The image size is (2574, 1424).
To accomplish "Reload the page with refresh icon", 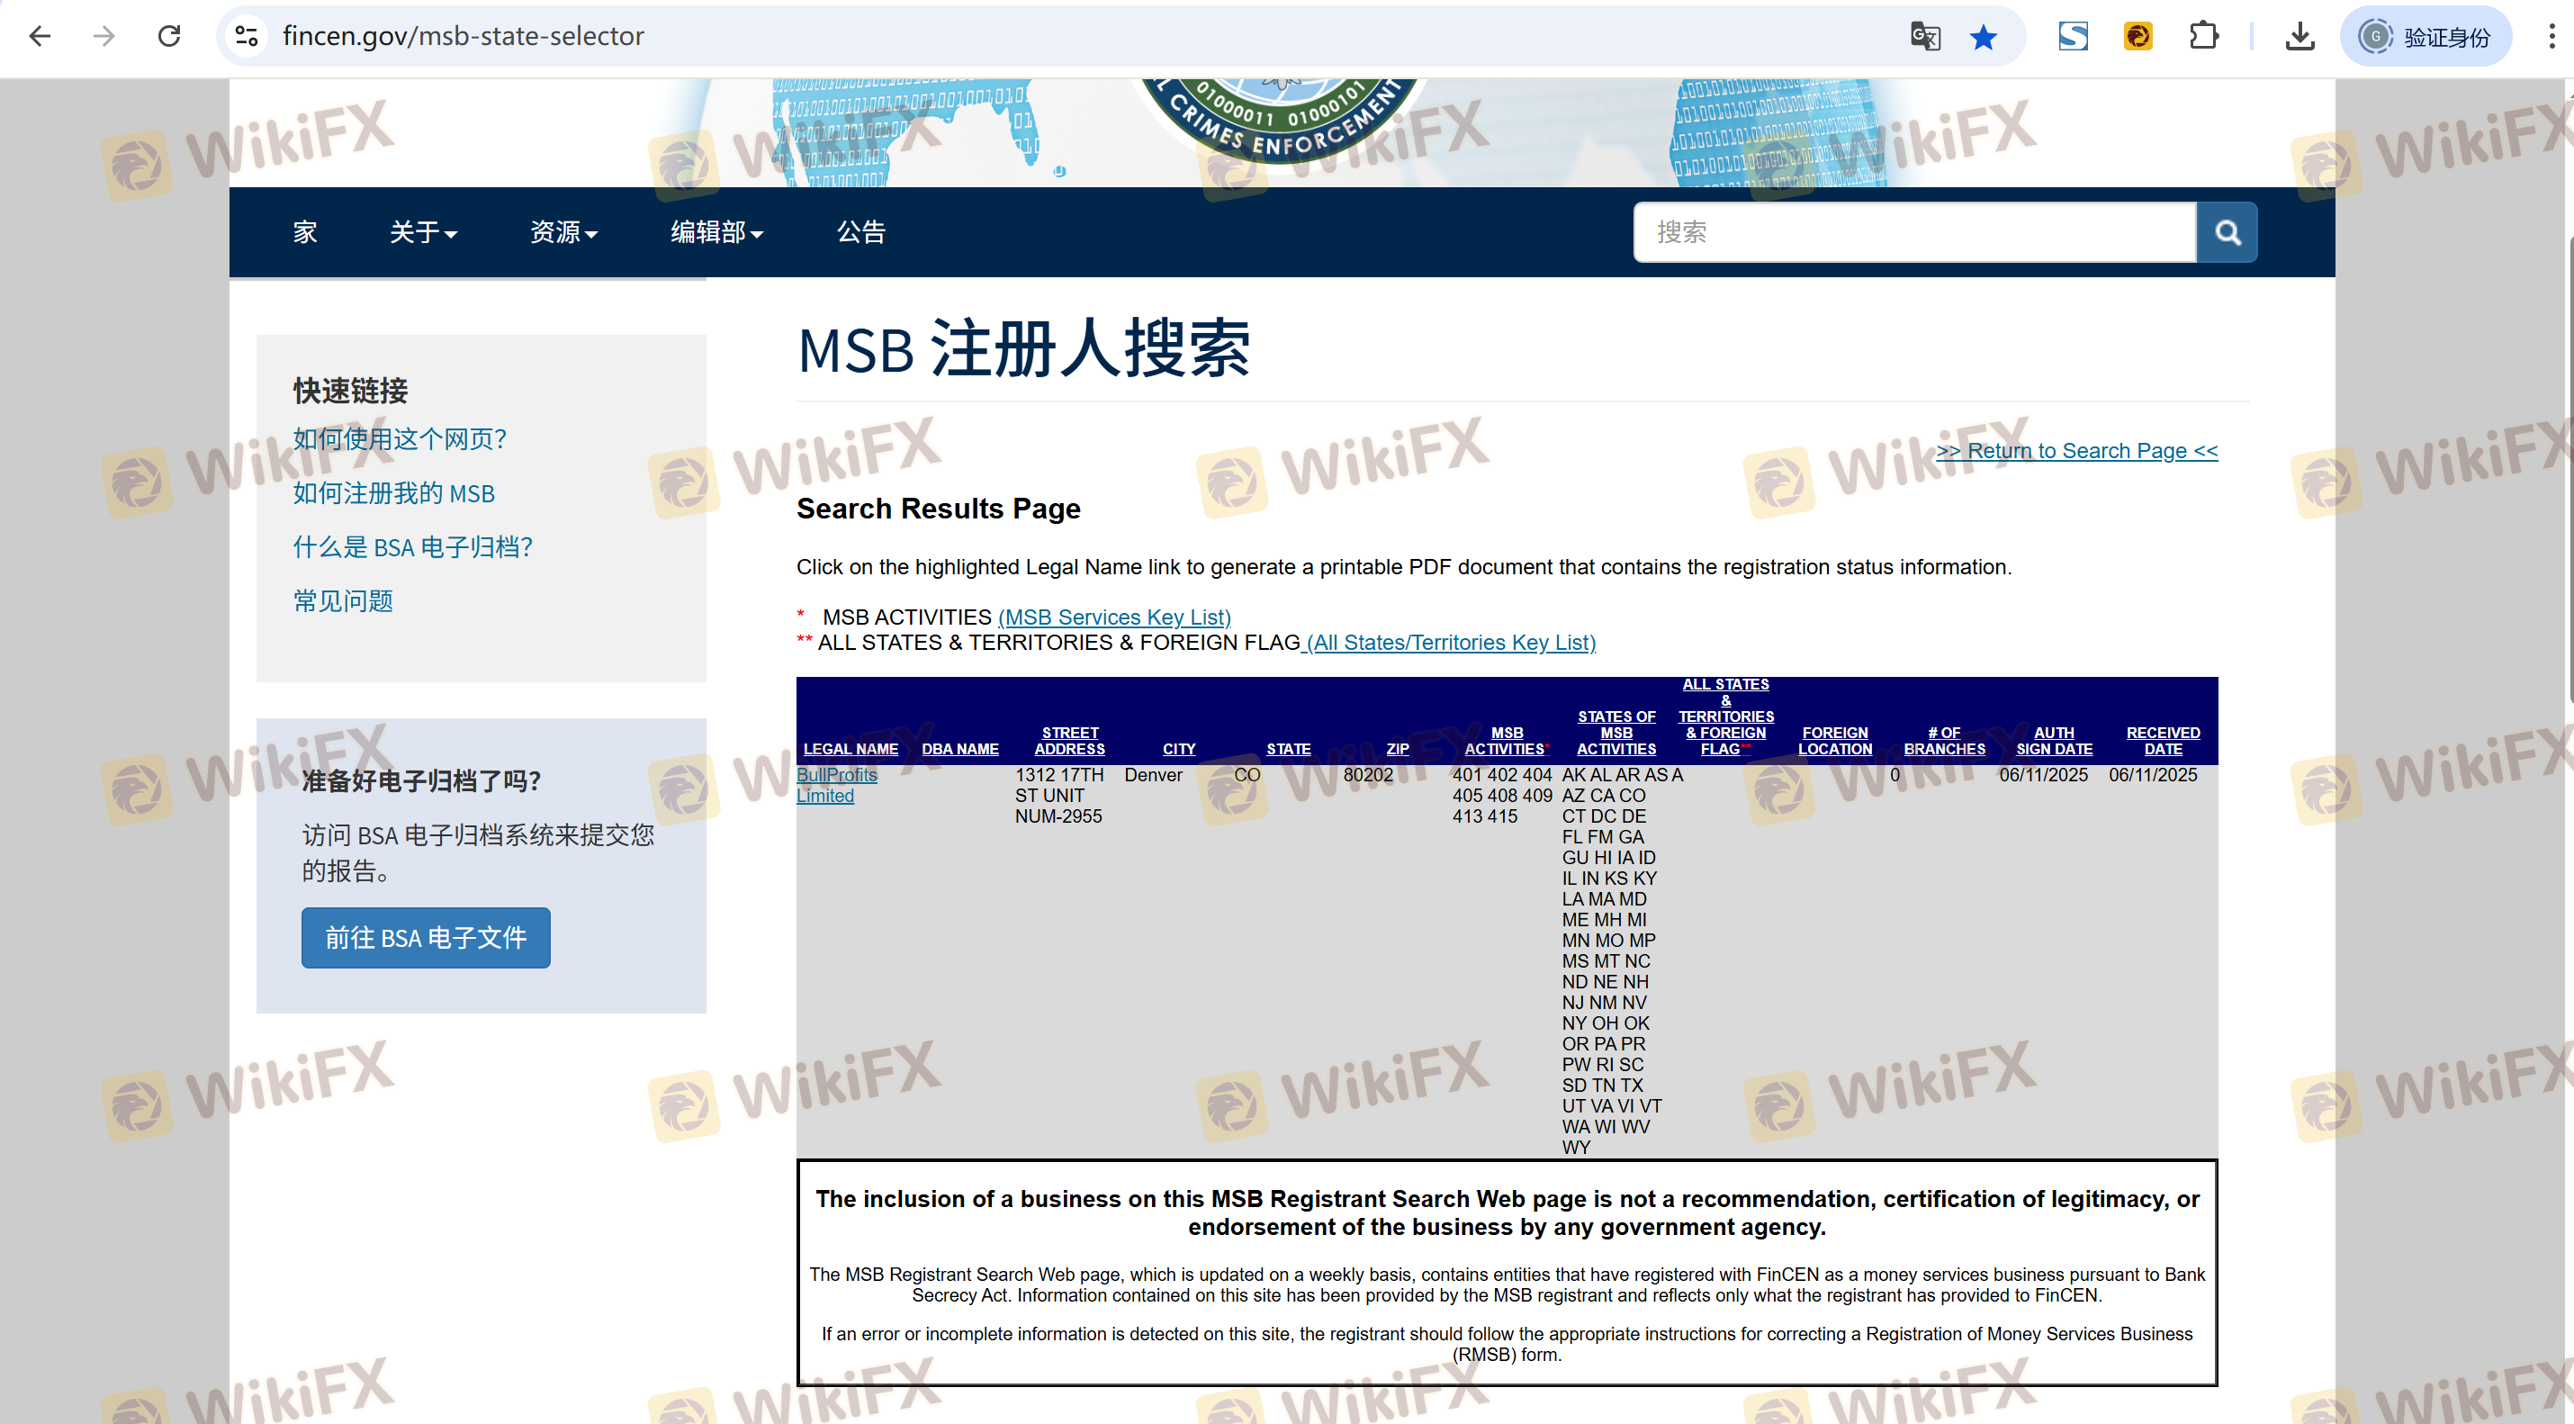I will [169, 37].
